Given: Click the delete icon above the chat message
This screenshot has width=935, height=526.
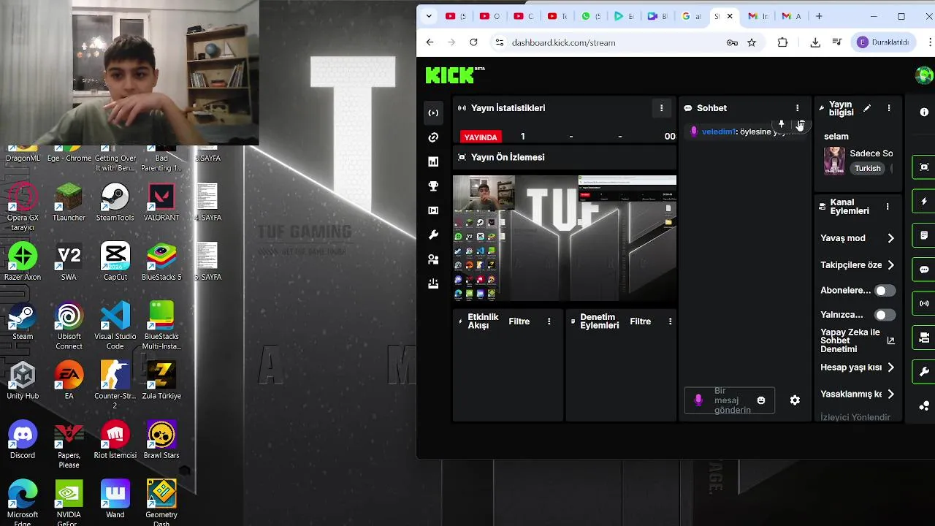Looking at the screenshot, I should tap(801, 125).
